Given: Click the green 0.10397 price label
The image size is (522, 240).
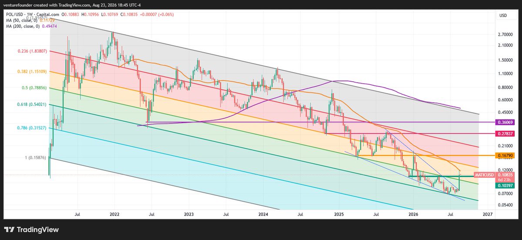Looking at the screenshot, I should tap(506, 185).
